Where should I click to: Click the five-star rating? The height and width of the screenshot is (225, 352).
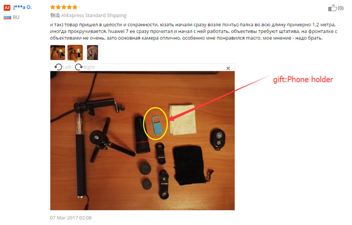point(64,7)
